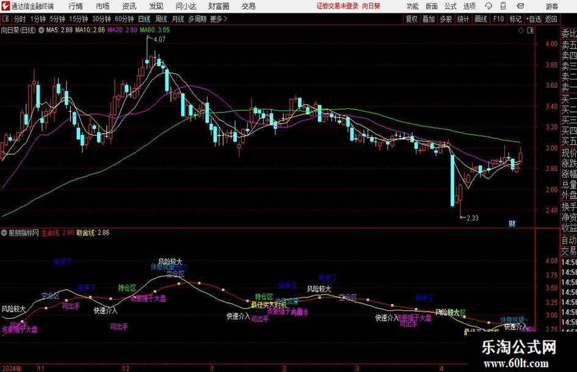The height and width of the screenshot is (372, 577).
Task: Select the 日线 daily period tab
Action: (144, 19)
